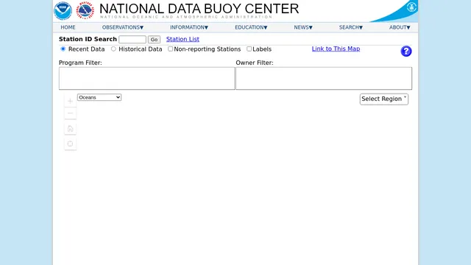
Task: Open the SEARCH menu
Action: [x=351, y=27]
